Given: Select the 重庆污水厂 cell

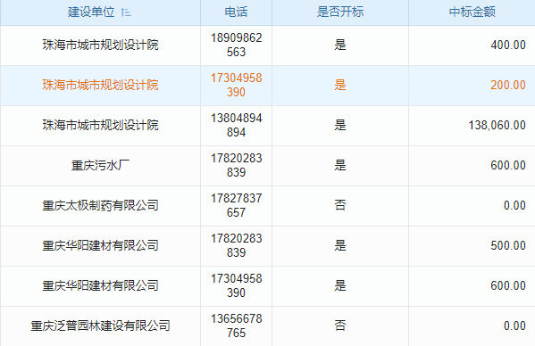Looking at the screenshot, I should tap(100, 166).
